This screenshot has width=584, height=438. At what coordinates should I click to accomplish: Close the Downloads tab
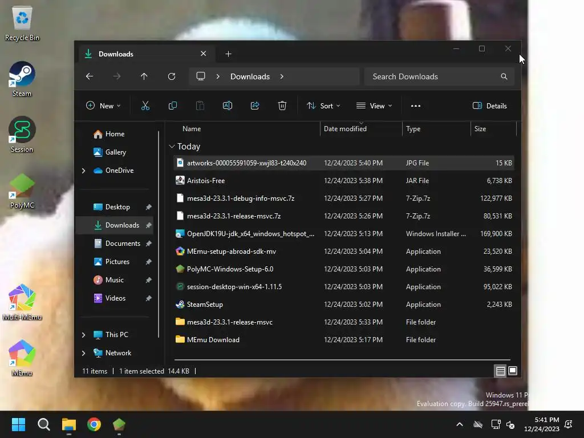click(x=204, y=54)
